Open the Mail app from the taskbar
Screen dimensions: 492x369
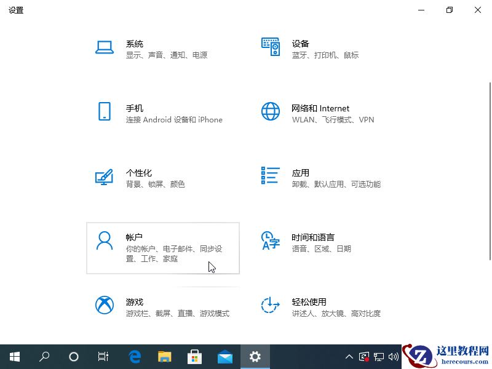(x=224, y=357)
